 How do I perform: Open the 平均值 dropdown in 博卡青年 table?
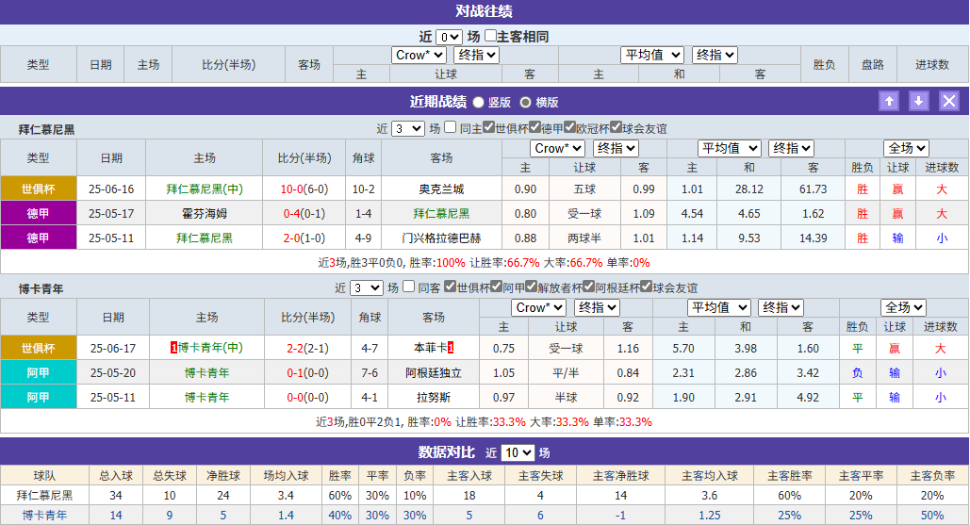click(x=718, y=307)
